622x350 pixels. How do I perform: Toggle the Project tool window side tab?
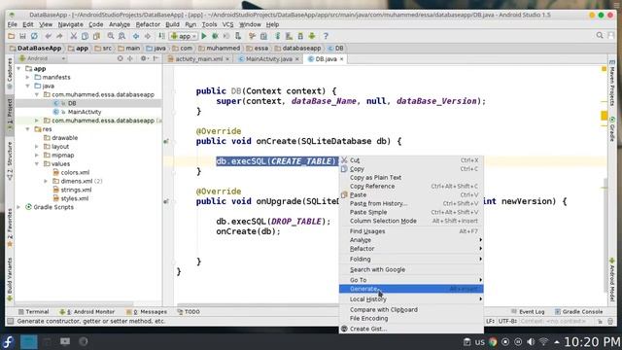[x=10, y=115]
